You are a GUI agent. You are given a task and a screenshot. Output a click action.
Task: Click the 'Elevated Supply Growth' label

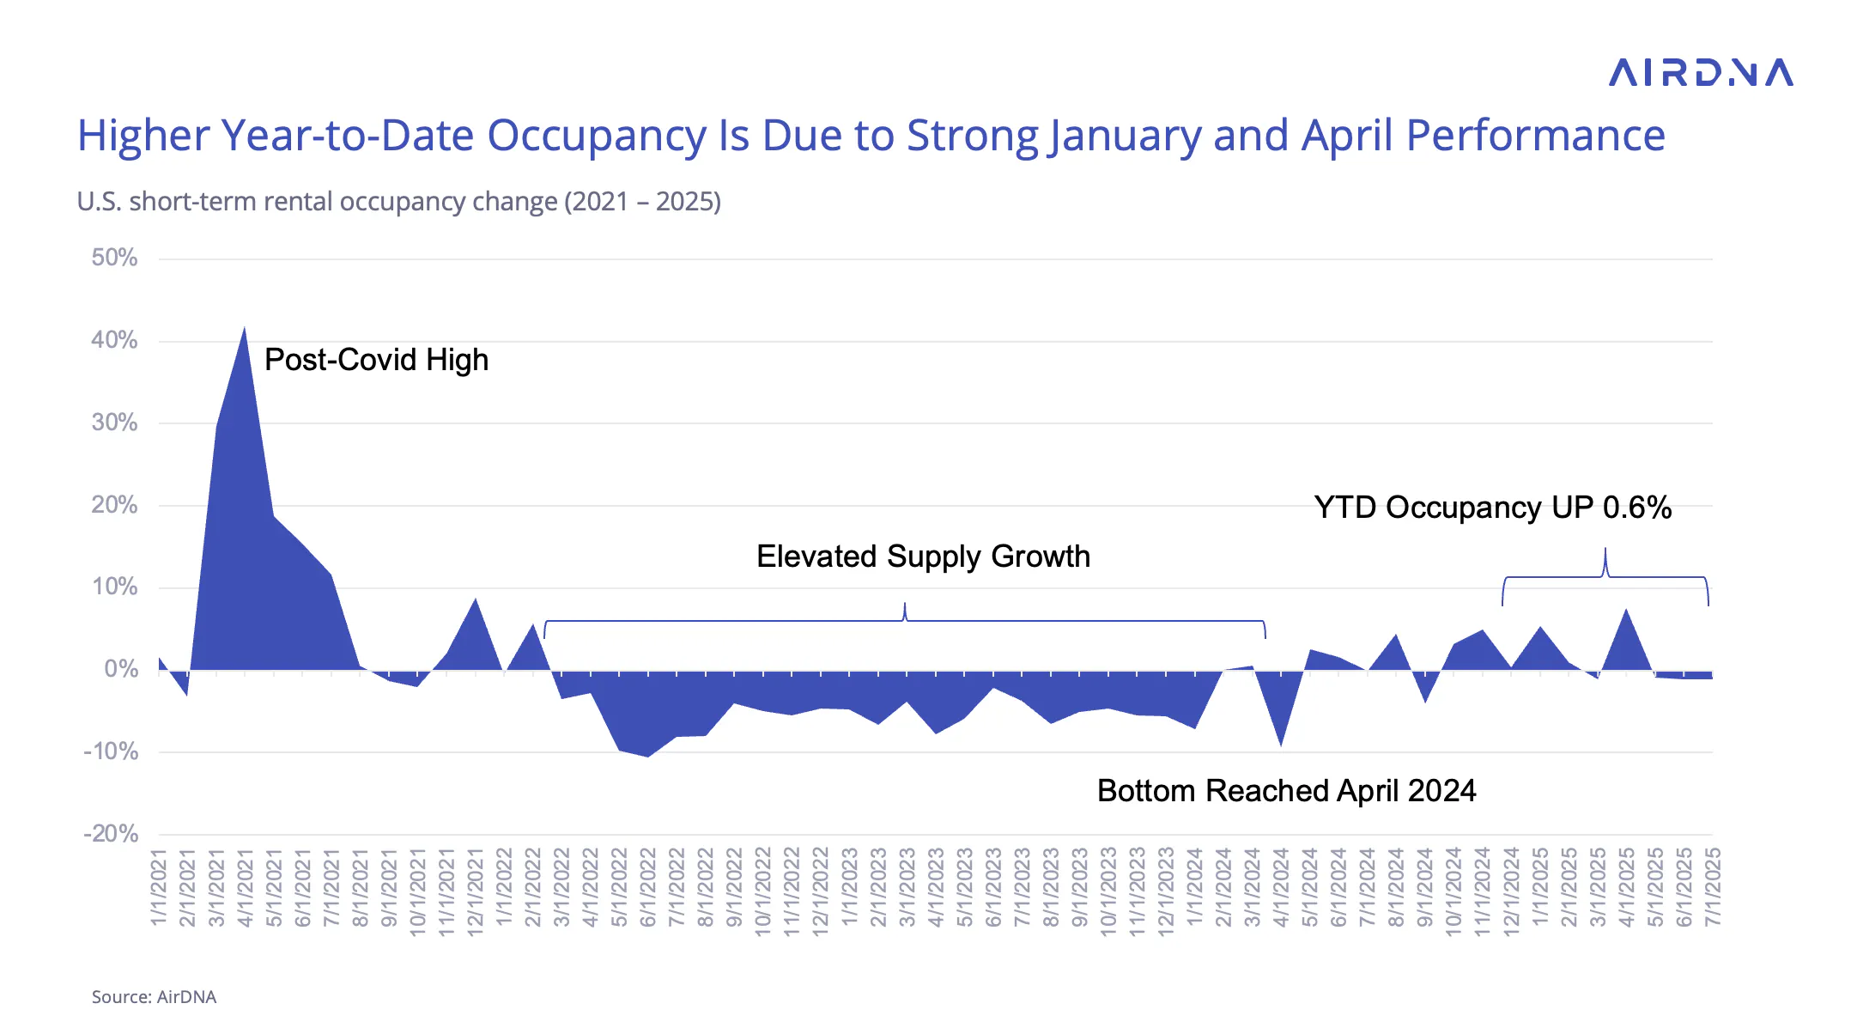click(x=923, y=557)
